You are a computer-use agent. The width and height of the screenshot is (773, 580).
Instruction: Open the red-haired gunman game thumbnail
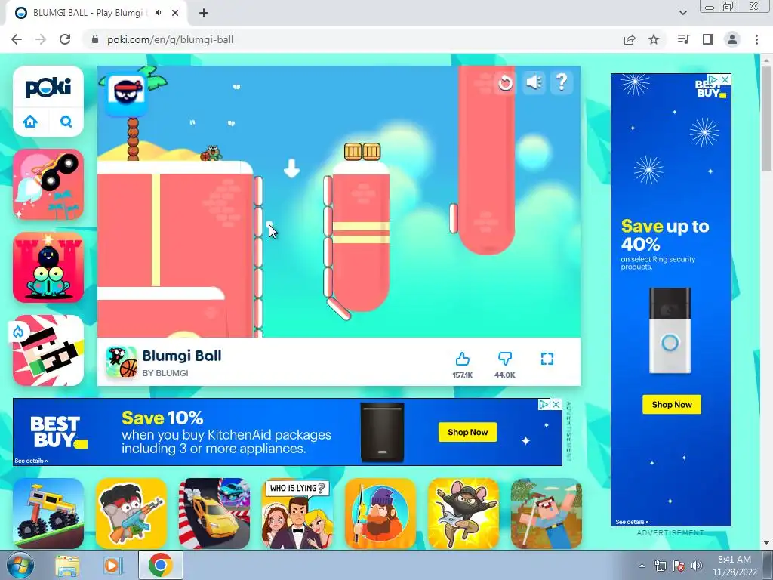pos(131,513)
